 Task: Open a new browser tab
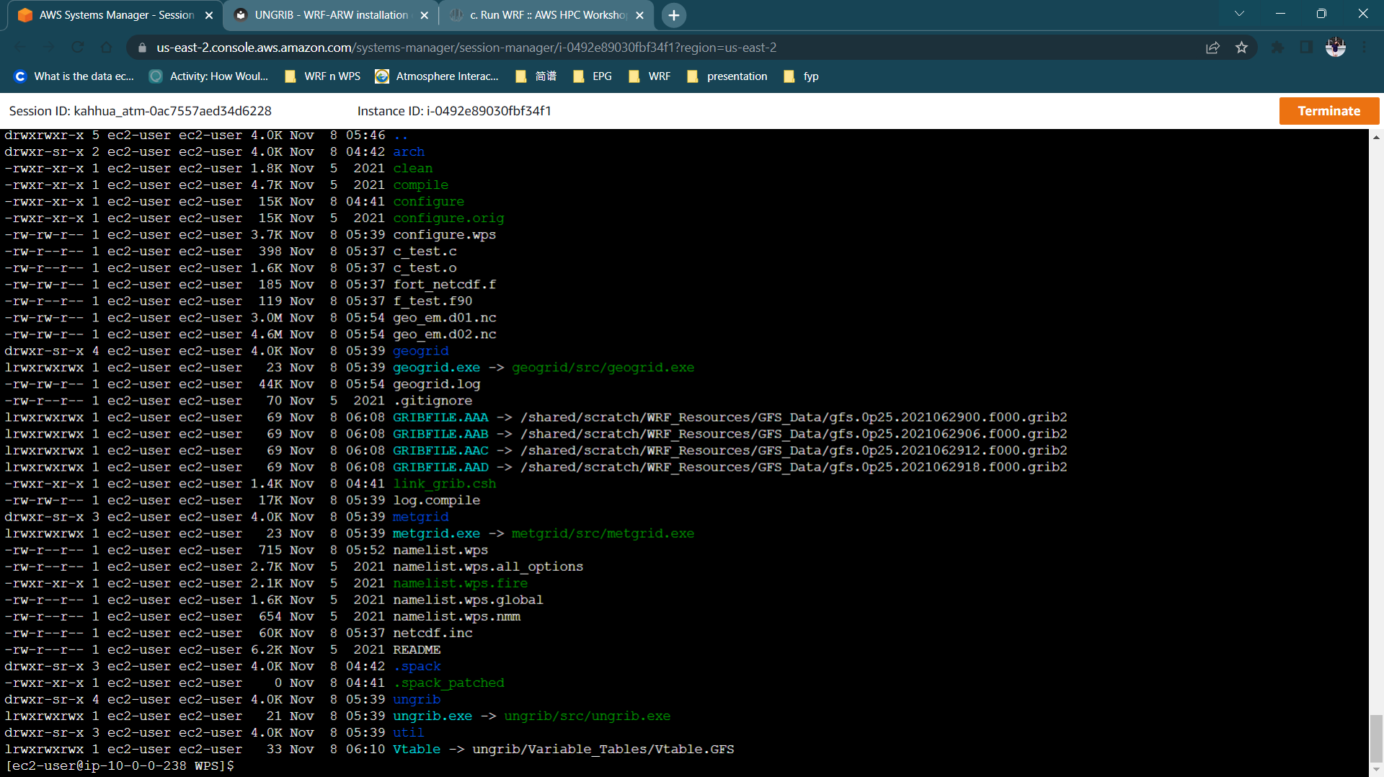coord(673,15)
